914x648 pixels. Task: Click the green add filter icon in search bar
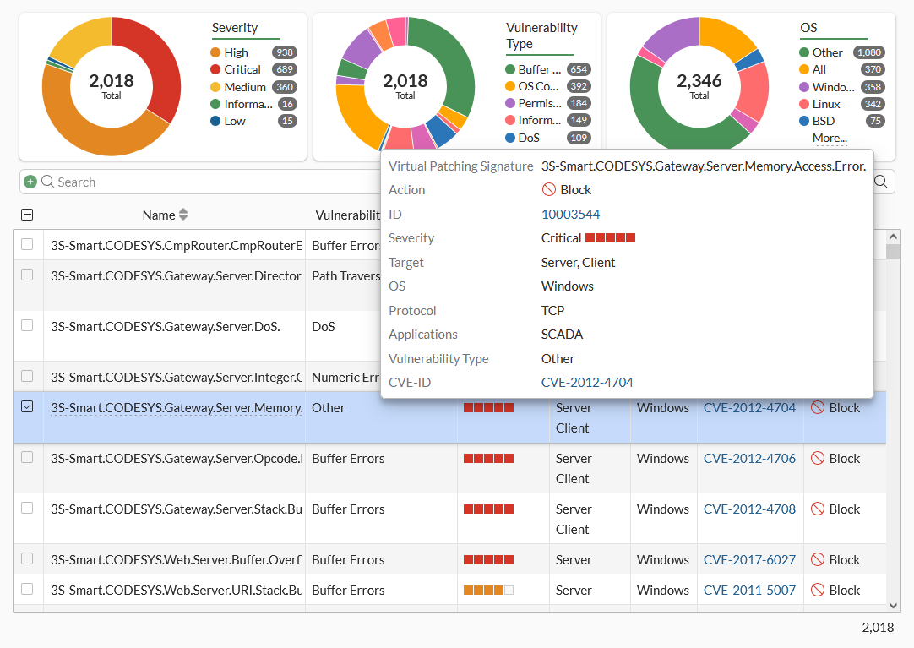pyautogui.click(x=30, y=181)
